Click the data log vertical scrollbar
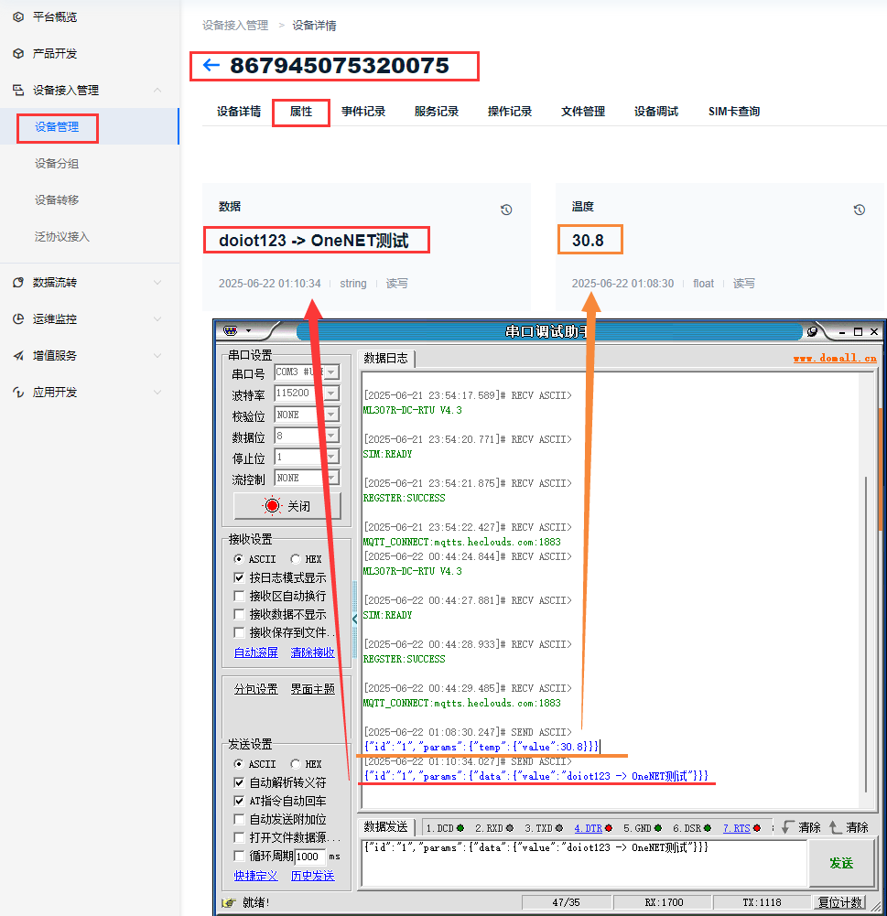 coord(867,586)
